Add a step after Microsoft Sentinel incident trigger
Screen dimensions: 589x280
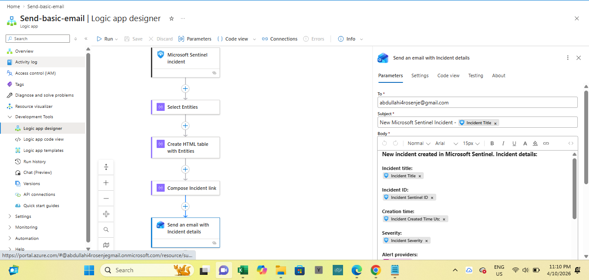[186, 88]
